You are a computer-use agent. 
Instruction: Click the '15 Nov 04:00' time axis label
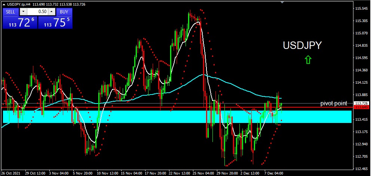point(131,173)
